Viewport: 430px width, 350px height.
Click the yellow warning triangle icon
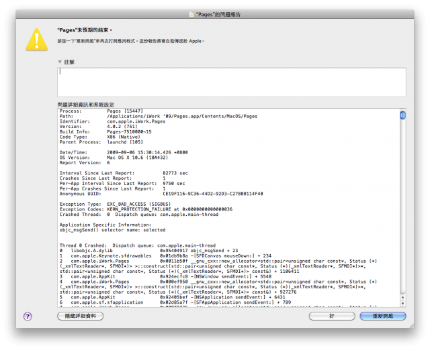tap(37, 40)
